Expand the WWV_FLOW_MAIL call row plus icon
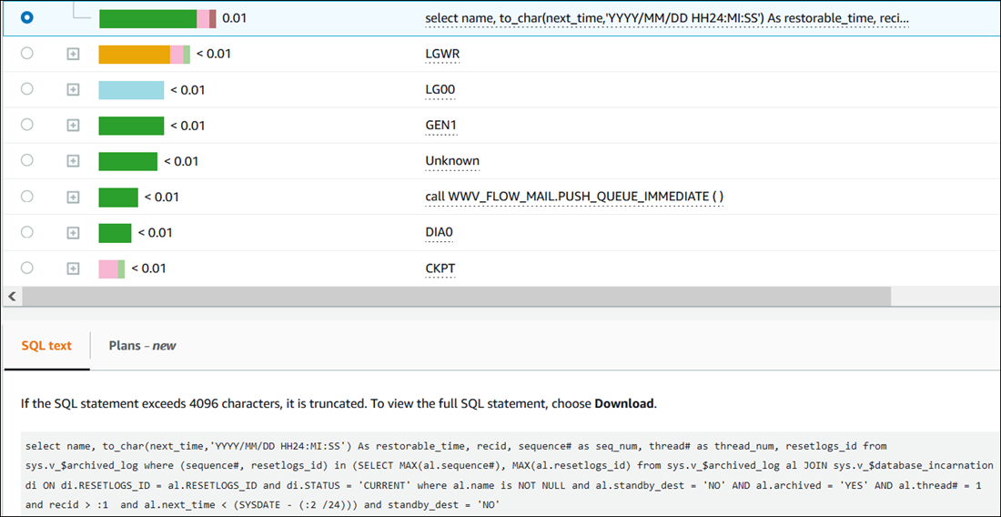This screenshot has width=1001, height=517. pyautogui.click(x=73, y=197)
